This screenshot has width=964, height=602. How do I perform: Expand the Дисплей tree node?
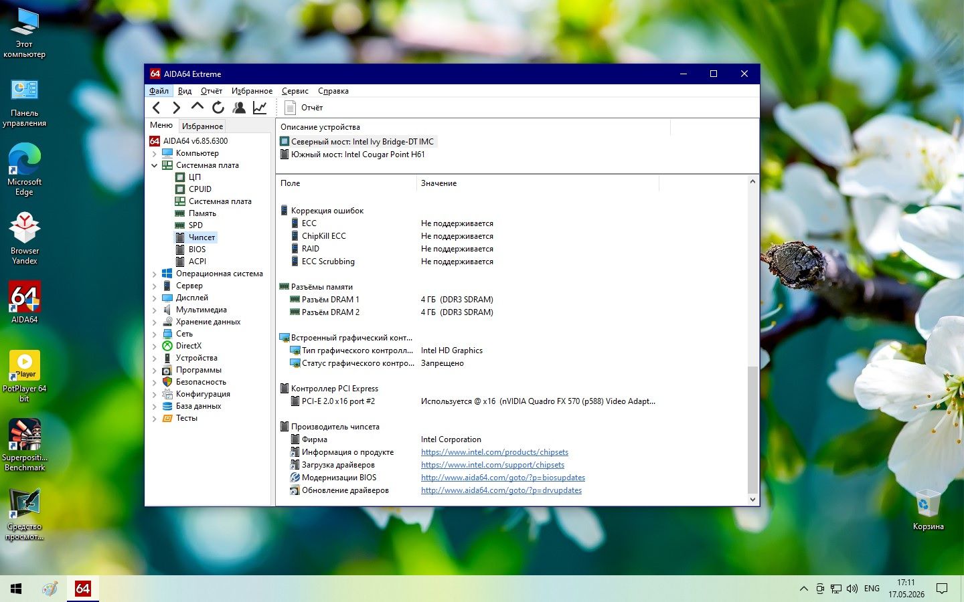(x=155, y=298)
